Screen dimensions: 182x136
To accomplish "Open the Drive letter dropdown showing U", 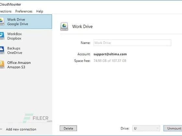I will pyautogui.click(x=146, y=128).
